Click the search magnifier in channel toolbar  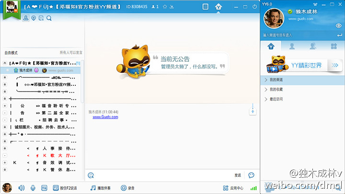click(49, 18)
